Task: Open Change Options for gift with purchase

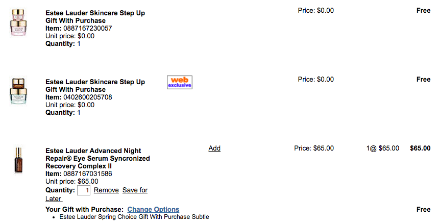Action: coord(153,209)
